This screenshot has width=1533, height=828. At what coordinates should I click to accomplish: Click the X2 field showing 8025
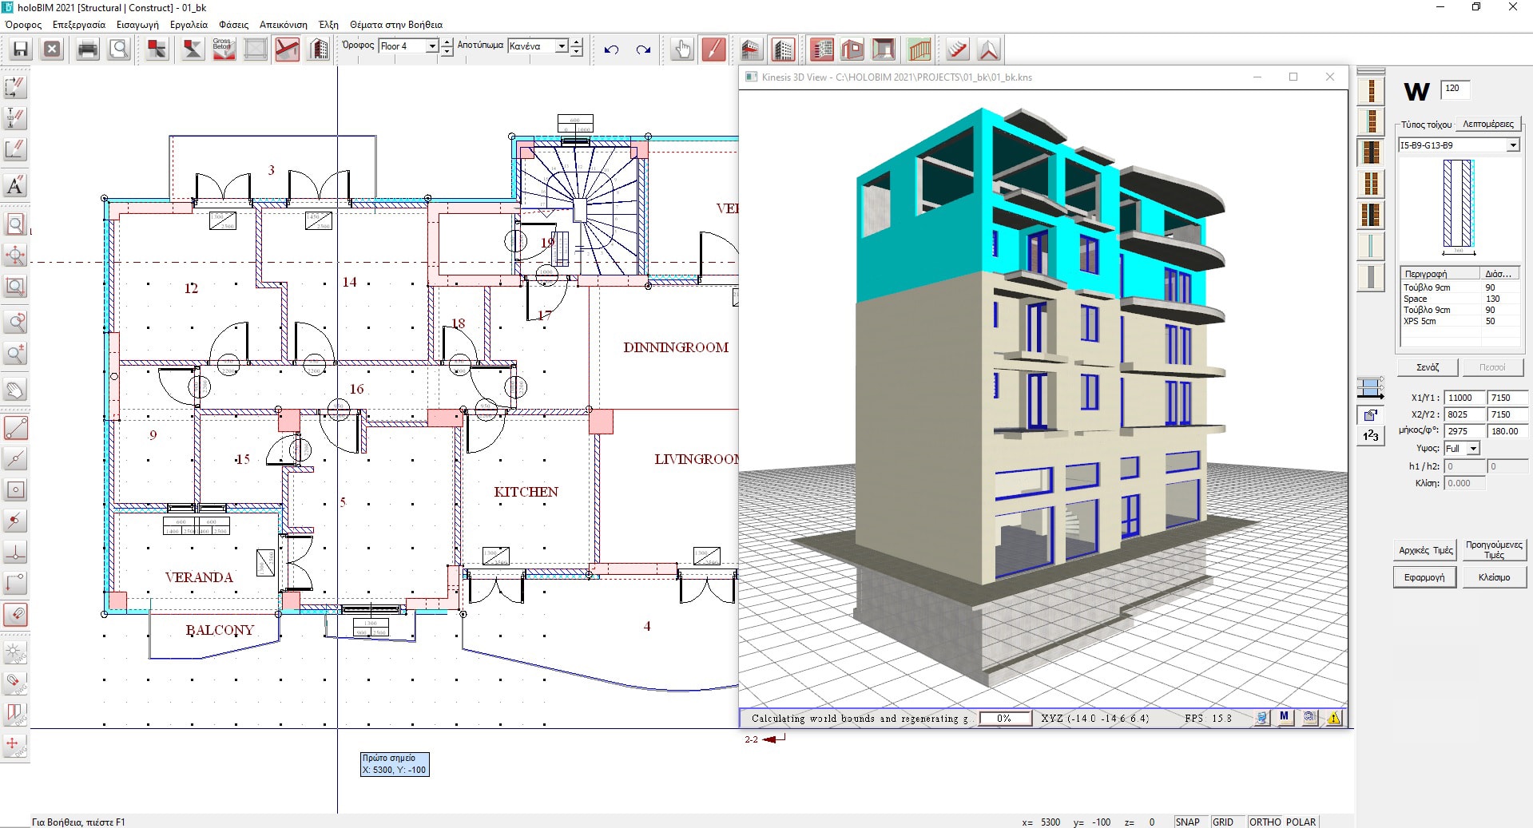click(x=1465, y=414)
